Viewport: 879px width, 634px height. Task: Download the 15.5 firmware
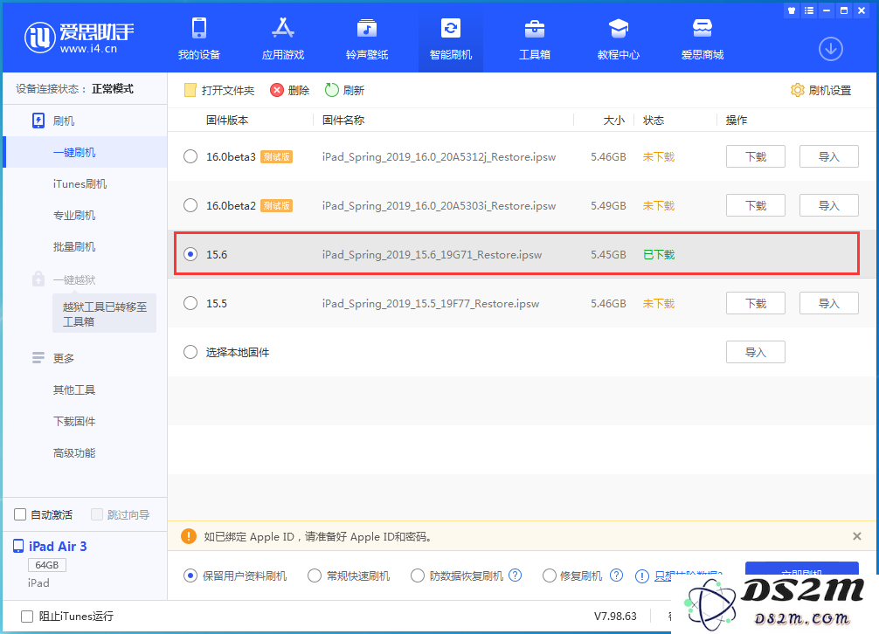[755, 303]
